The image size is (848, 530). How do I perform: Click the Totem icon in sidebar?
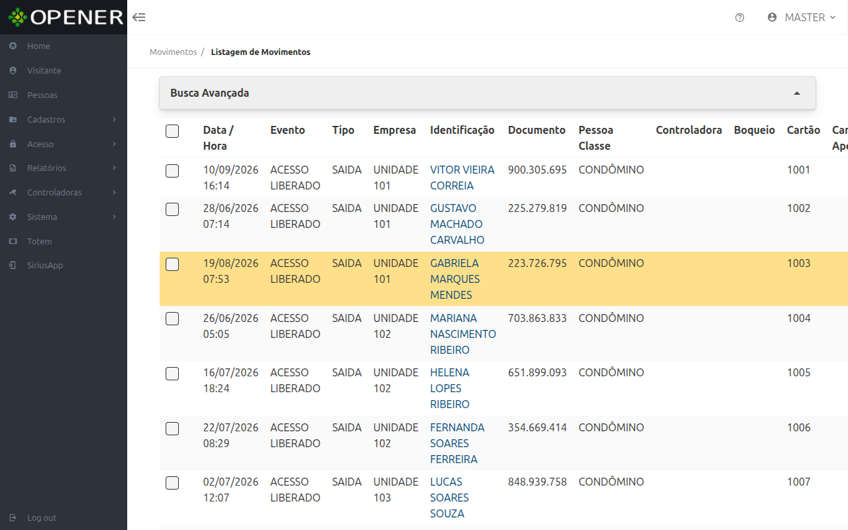pos(13,241)
